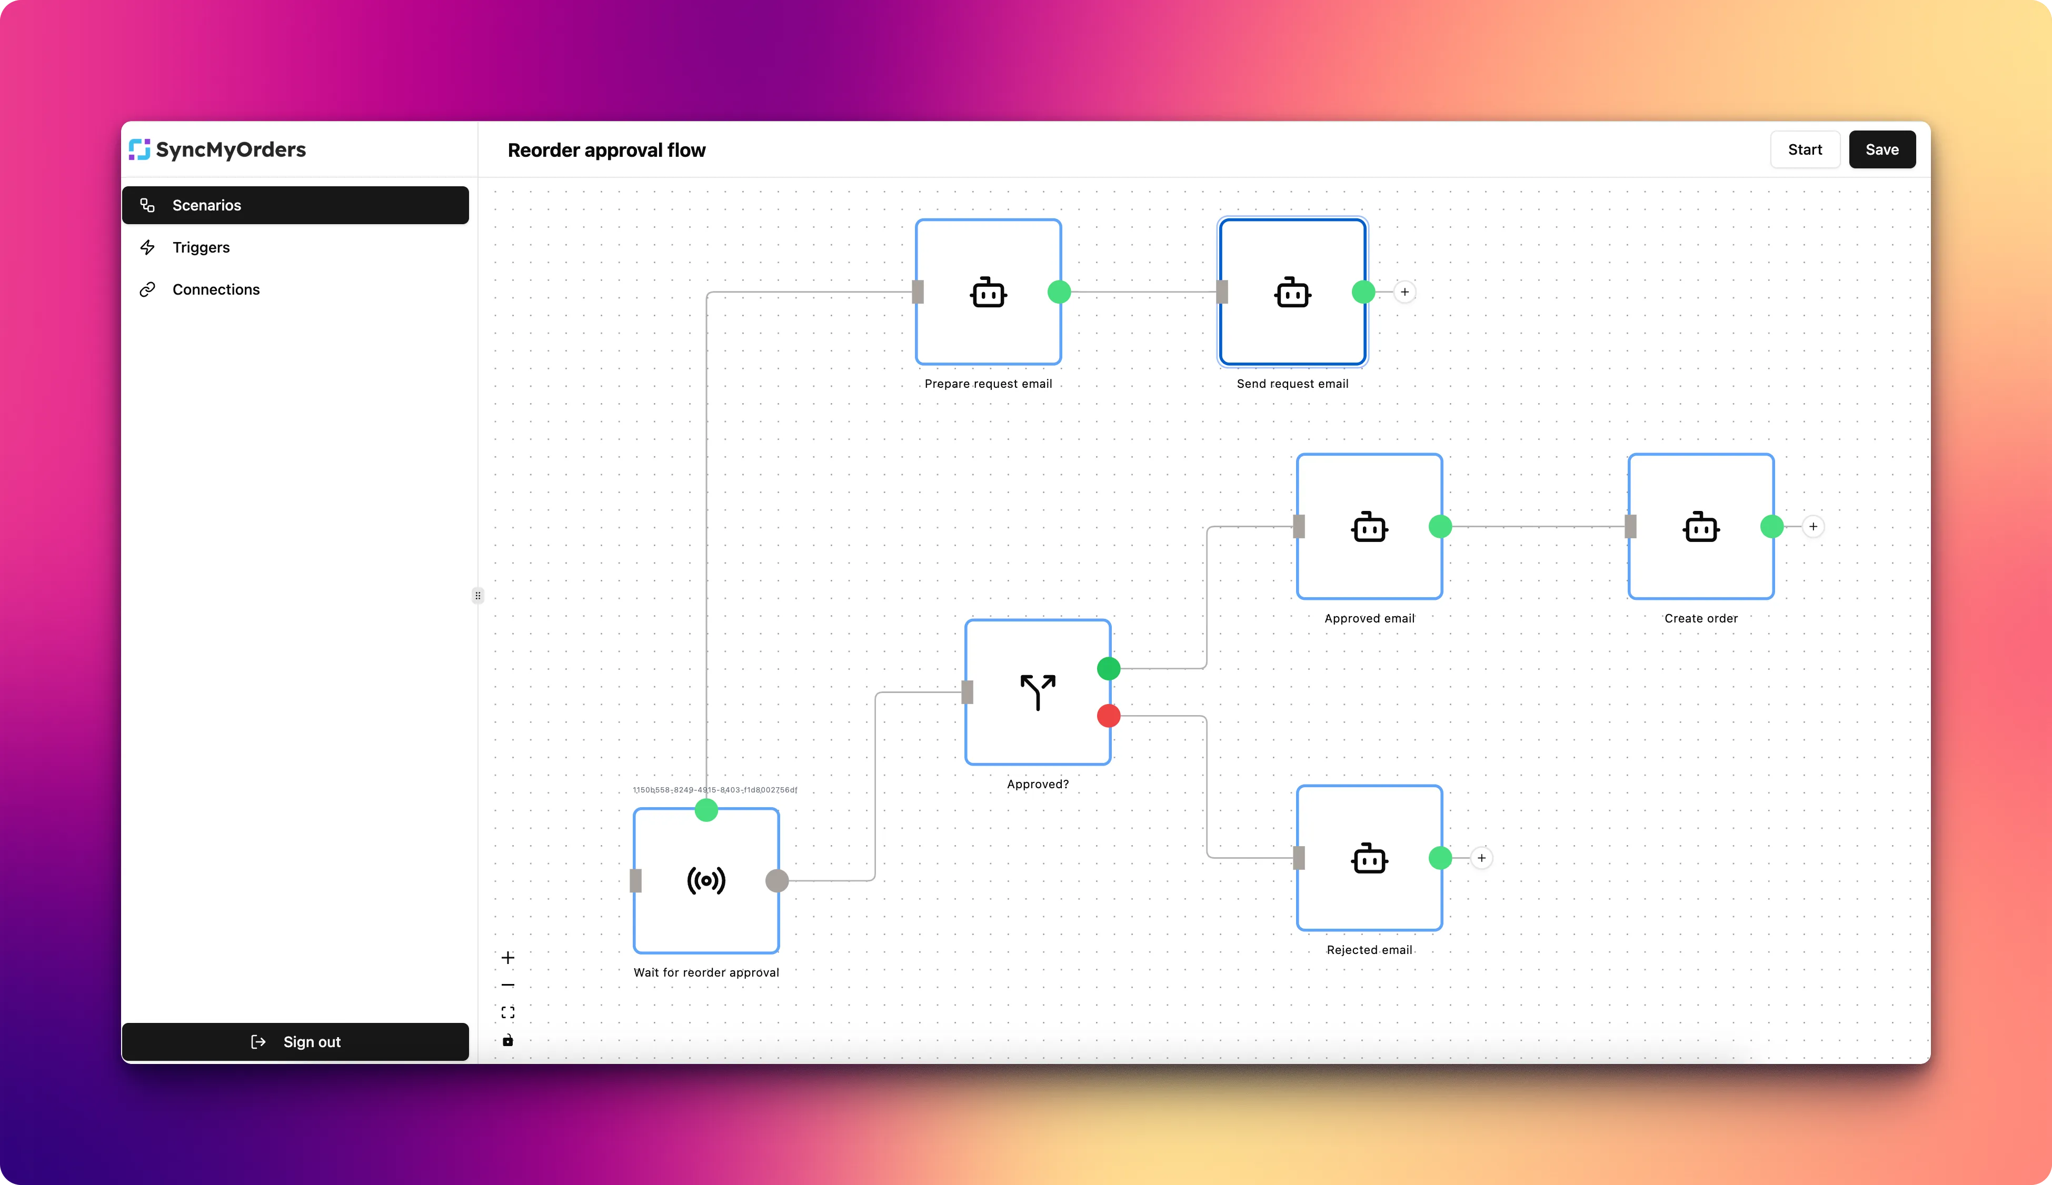Viewport: 2052px width, 1185px height.
Task: Click the Start button
Action: point(1805,150)
